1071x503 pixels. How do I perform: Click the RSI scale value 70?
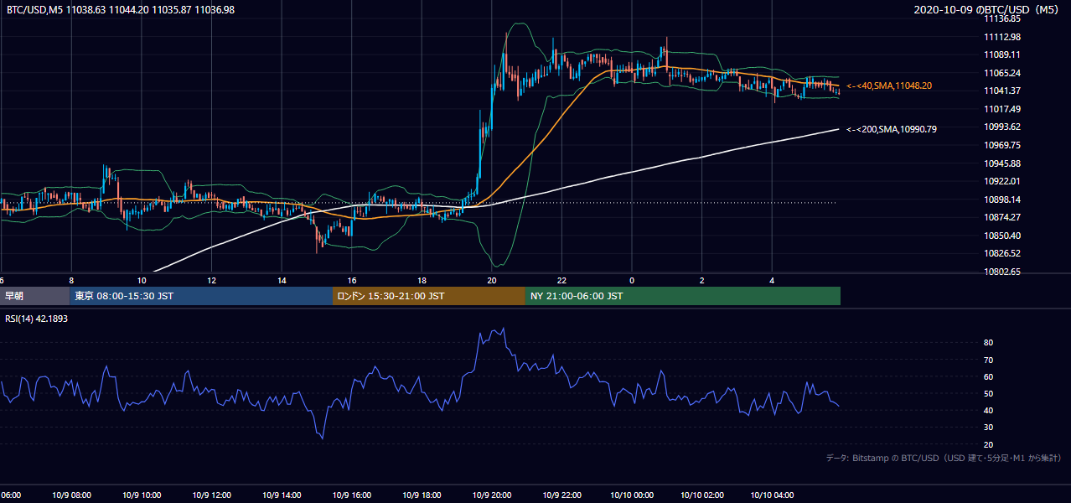pos(988,360)
